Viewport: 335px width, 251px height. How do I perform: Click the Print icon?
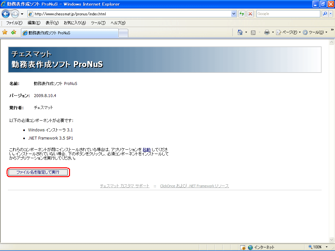coord(267,32)
